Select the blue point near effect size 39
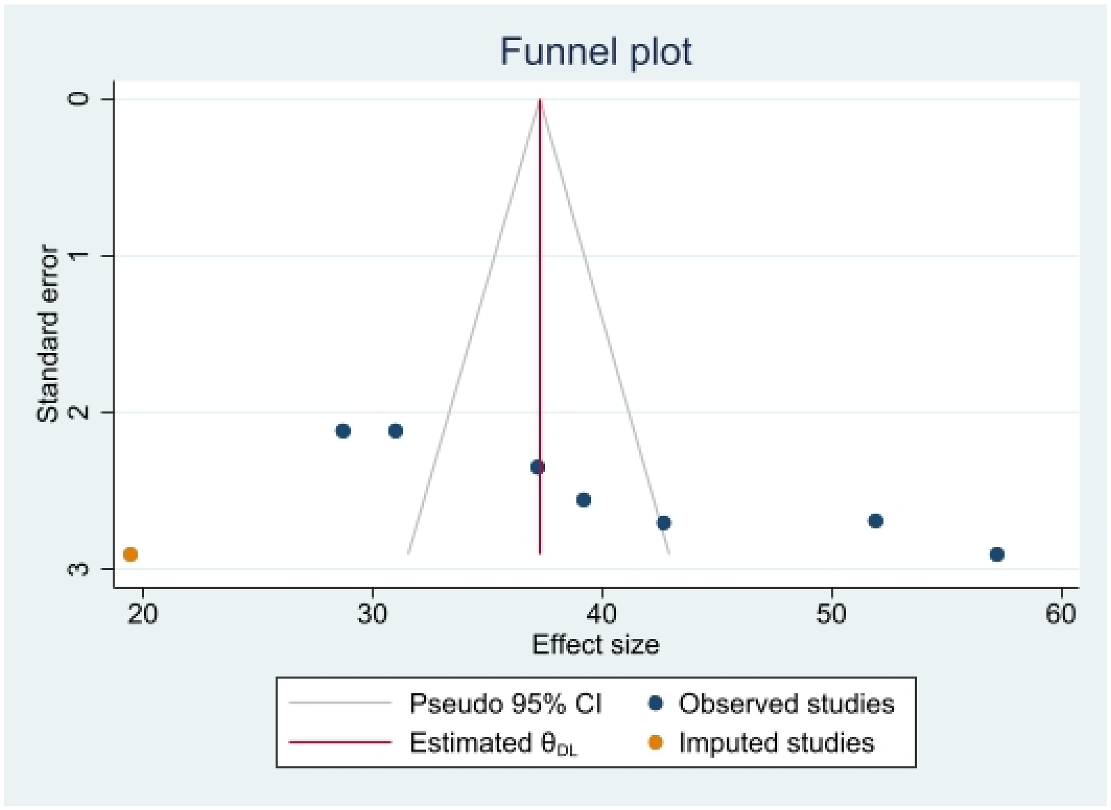Image resolution: width=1111 pixels, height=810 pixels. click(x=583, y=500)
